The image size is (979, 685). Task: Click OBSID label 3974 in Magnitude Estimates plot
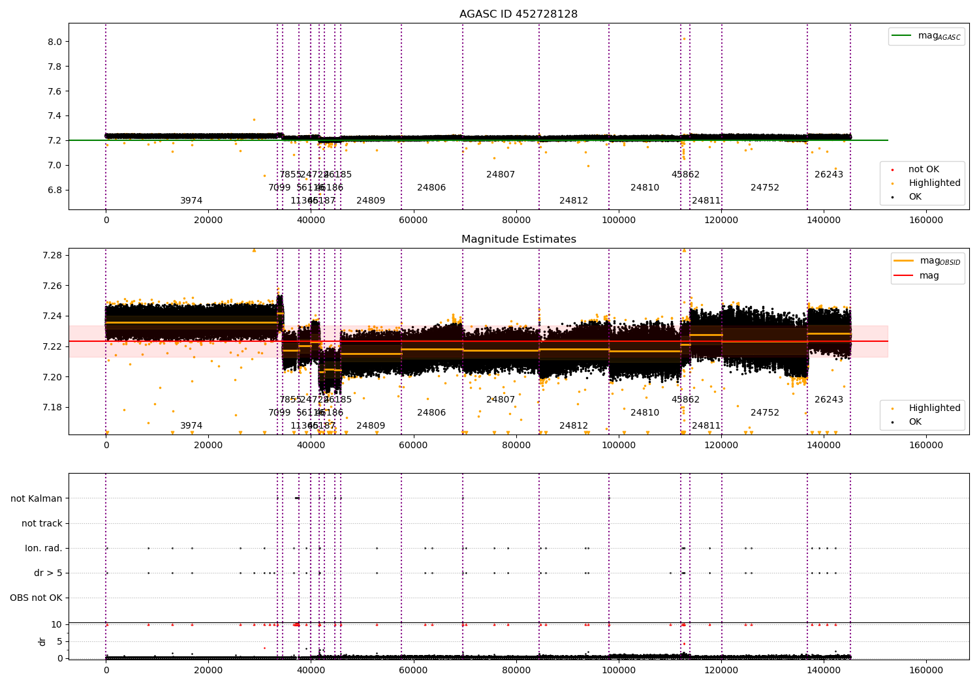tap(191, 426)
